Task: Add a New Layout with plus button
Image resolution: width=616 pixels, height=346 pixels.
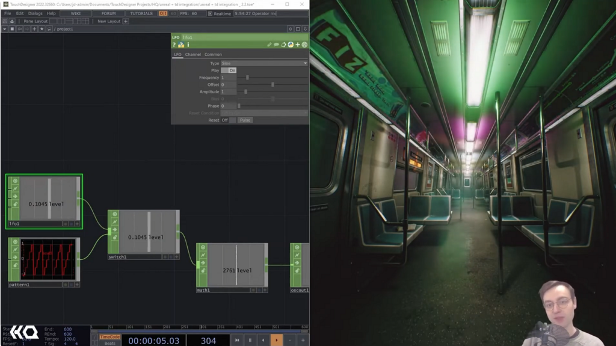Action: 126,21
